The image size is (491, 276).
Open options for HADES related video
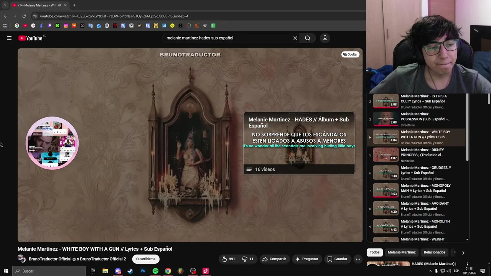click(467, 264)
